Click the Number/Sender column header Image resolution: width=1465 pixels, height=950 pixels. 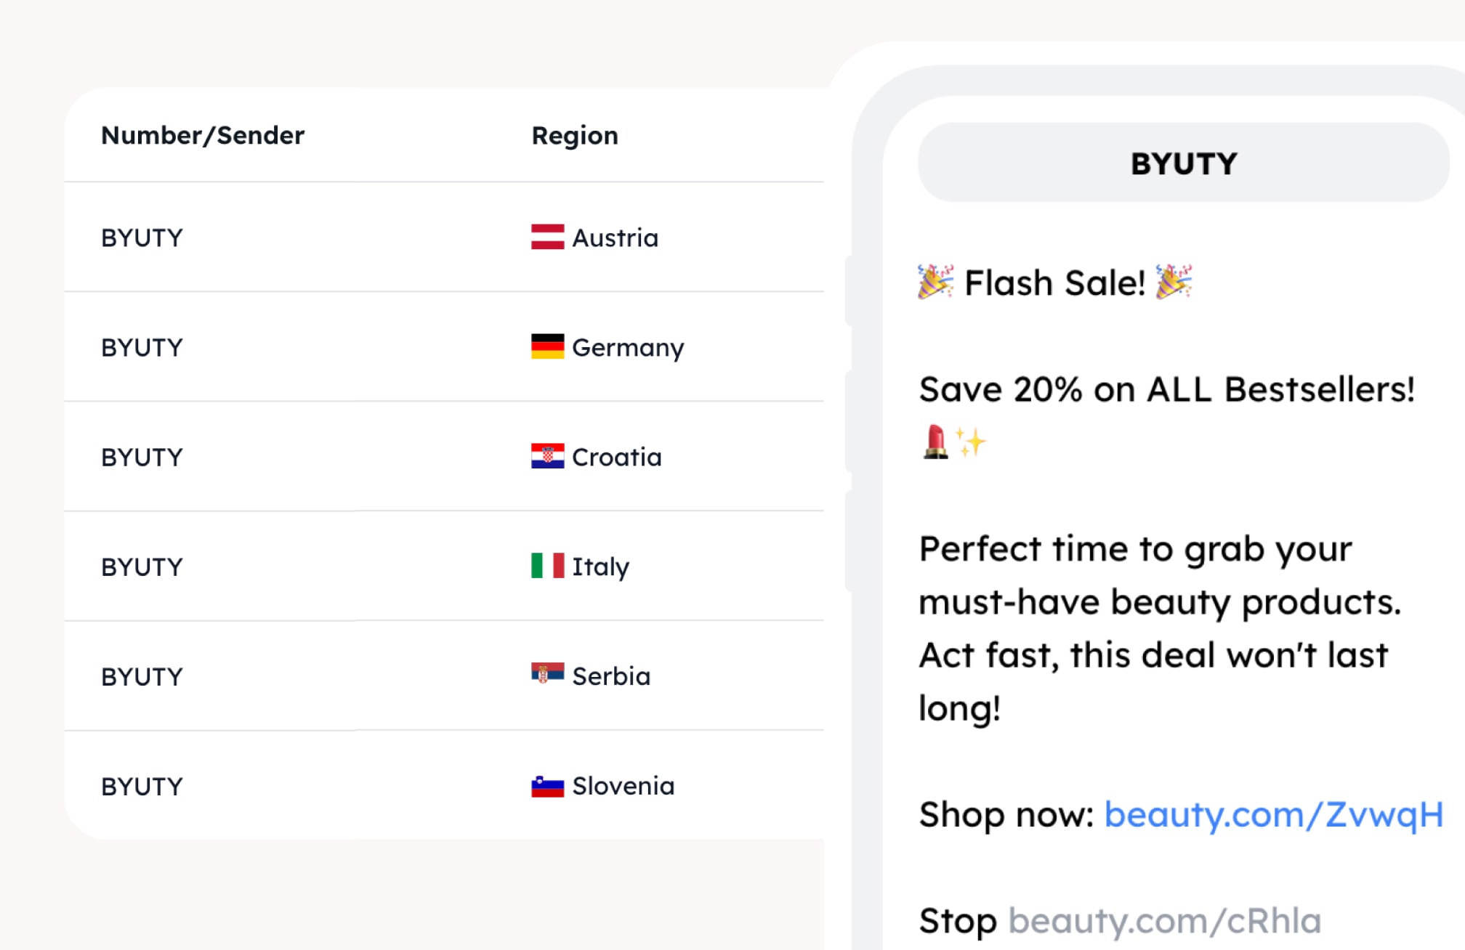pyautogui.click(x=203, y=135)
